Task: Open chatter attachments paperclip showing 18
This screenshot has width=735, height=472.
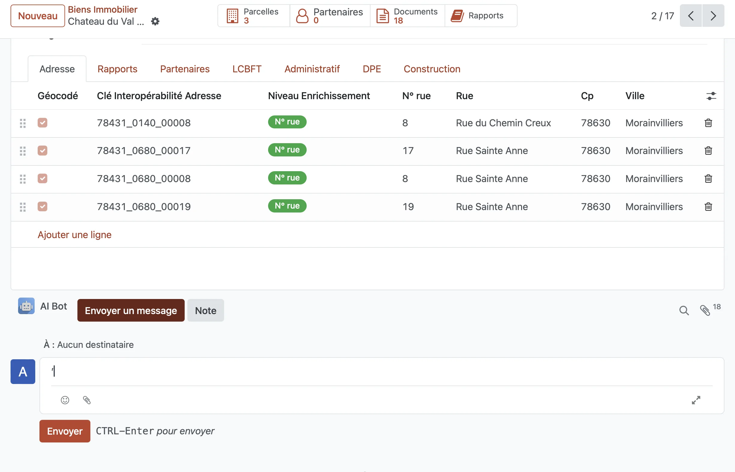Action: click(710, 310)
